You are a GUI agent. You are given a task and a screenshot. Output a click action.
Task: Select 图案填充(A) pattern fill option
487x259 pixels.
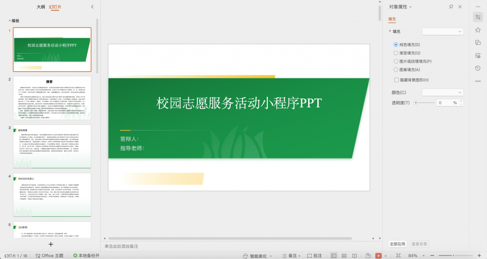pos(407,70)
